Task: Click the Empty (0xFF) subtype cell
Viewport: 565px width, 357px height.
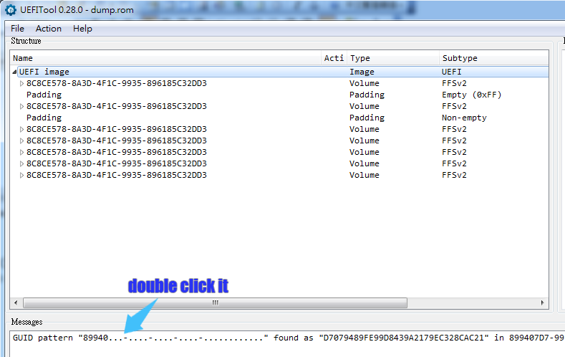Action: pos(472,95)
